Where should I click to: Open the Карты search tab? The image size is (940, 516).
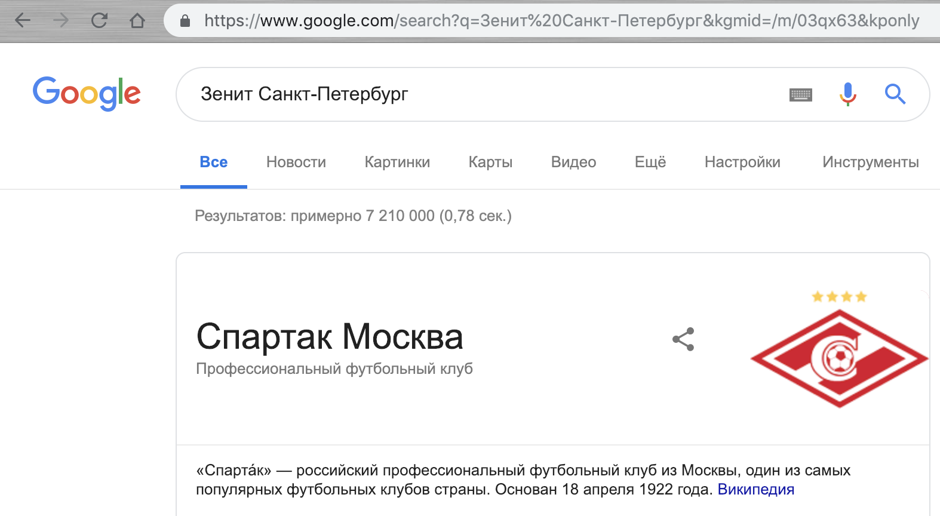(490, 162)
